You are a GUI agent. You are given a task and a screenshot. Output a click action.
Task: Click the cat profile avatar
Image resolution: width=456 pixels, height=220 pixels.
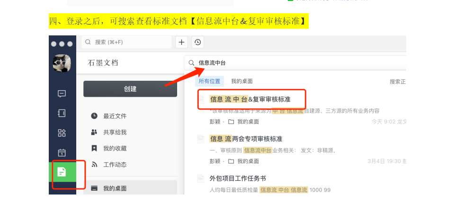[x=62, y=63]
